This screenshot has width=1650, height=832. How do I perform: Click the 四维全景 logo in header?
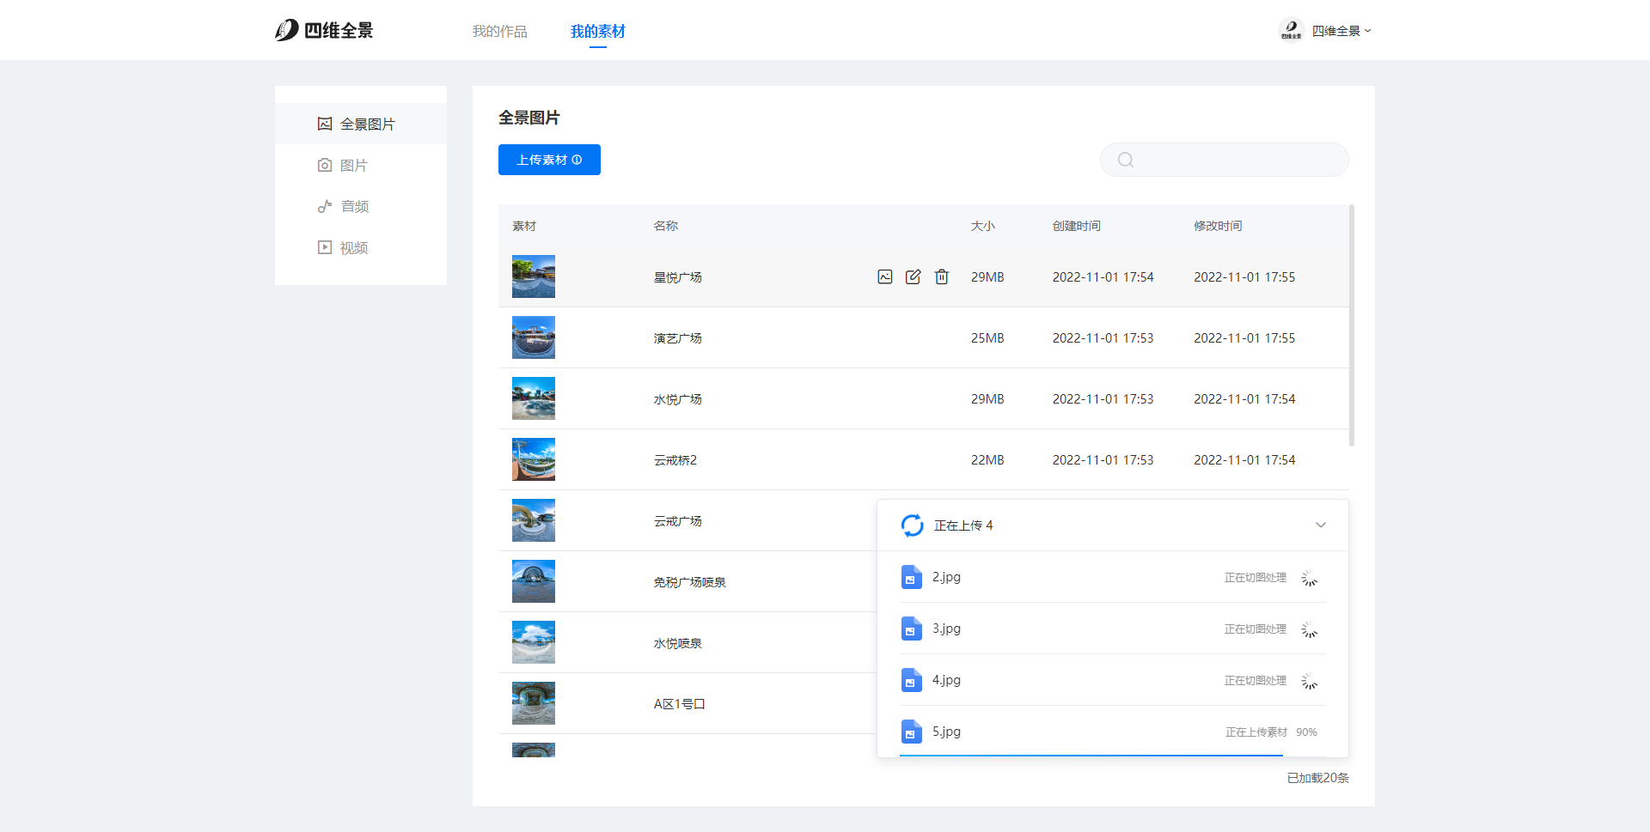(x=324, y=31)
